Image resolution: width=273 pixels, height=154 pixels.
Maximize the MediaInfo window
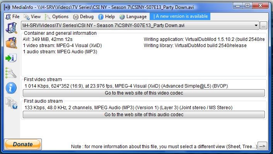[x=247, y=5]
